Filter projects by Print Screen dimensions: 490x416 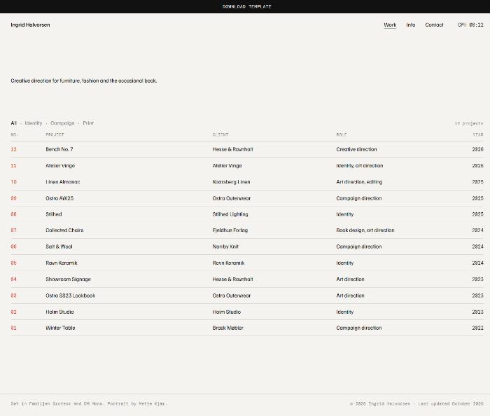click(88, 123)
